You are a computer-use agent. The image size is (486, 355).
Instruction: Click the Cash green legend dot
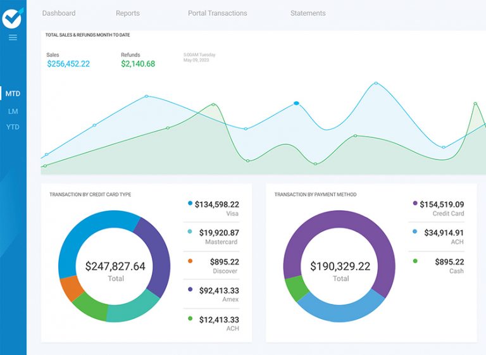pos(415,261)
